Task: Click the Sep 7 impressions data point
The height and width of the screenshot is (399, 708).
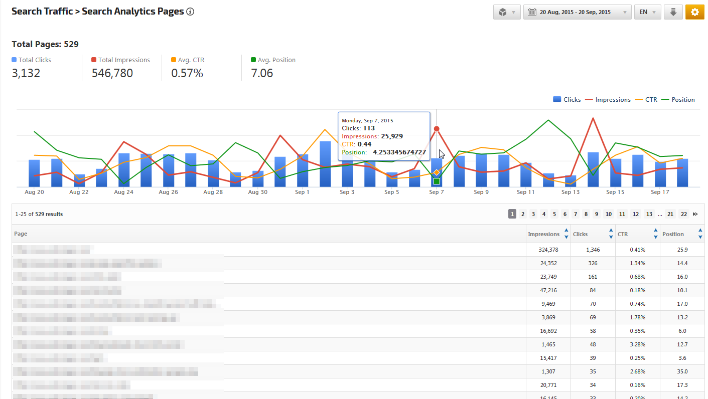Action: pos(437,129)
